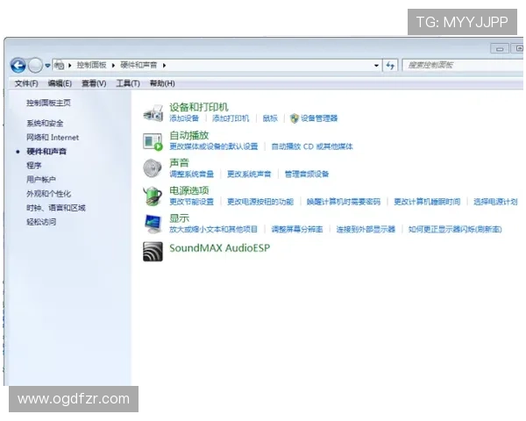This screenshot has height=421, width=526.
Task: Click 调整屏幕分辨率 link
Action: point(297,229)
